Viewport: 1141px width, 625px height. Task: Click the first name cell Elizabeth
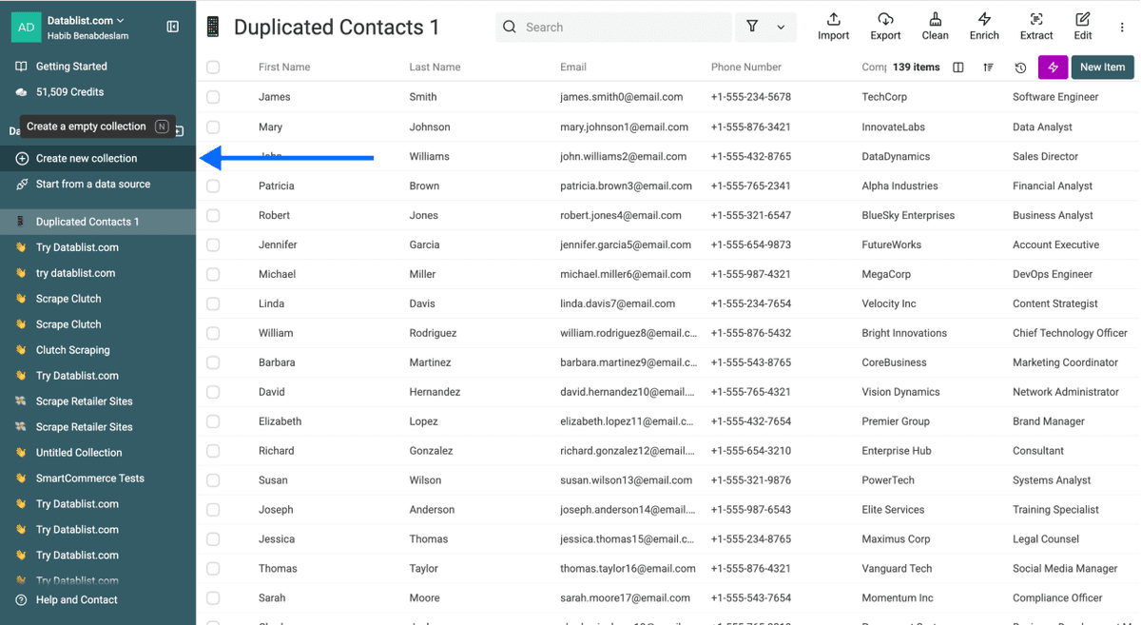(x=280, y=421)
